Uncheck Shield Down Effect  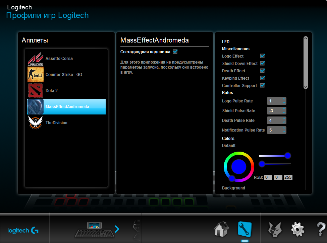pyautogui.click(x=262, y=63)
